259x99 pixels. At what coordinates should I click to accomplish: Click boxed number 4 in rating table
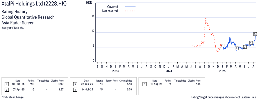coord(75,90)
